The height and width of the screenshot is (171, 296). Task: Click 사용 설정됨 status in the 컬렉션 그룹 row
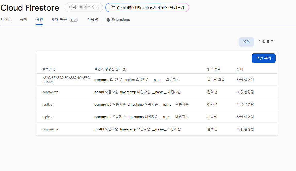coord(245,80)
